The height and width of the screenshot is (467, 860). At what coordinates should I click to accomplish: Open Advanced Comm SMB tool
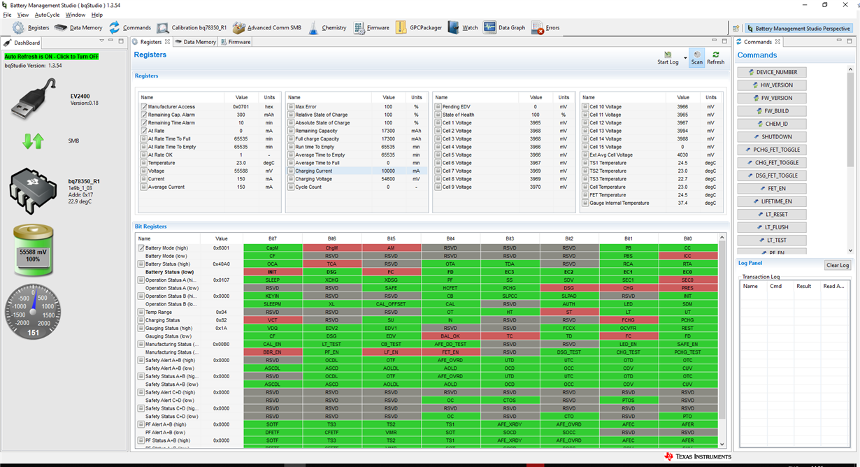point(267,28)
